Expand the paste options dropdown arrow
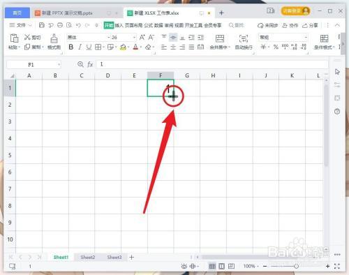 (x=19, y=47)
